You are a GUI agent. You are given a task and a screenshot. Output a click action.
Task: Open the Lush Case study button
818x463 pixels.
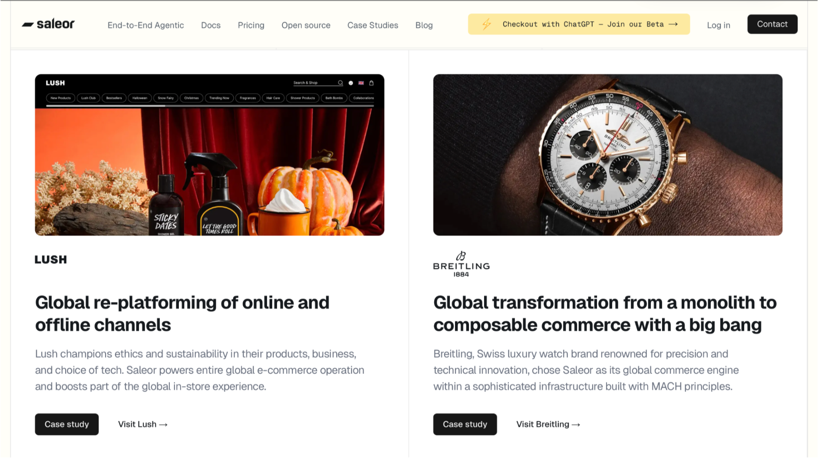click(x=67, y=424)
